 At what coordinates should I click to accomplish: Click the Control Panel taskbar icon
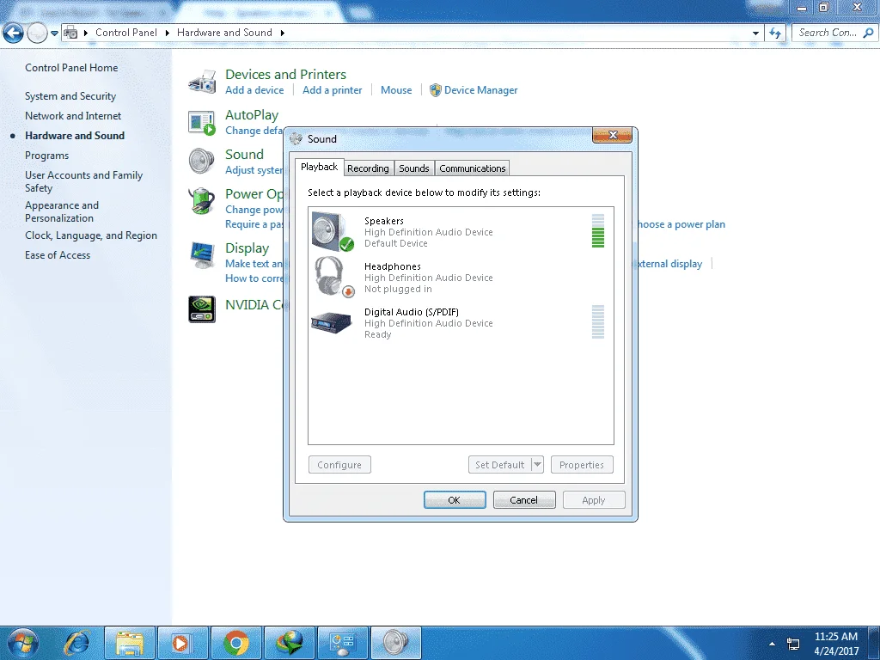tap(343, 643)
